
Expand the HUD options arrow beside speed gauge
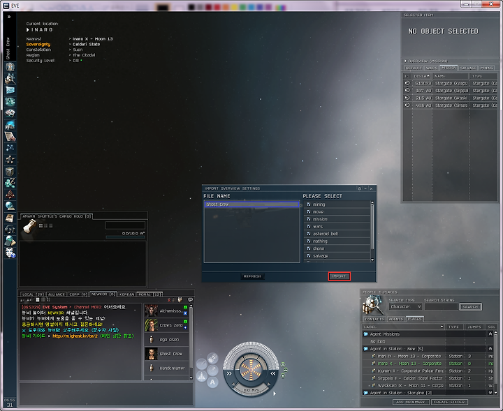coord(275,394)
